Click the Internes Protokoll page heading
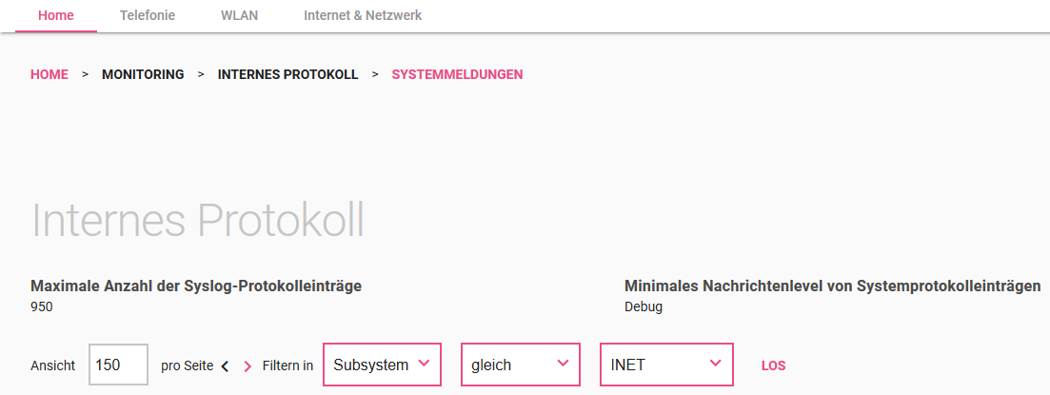Image resolution: width=1050 pixels, height=395 pixels. 198,220
